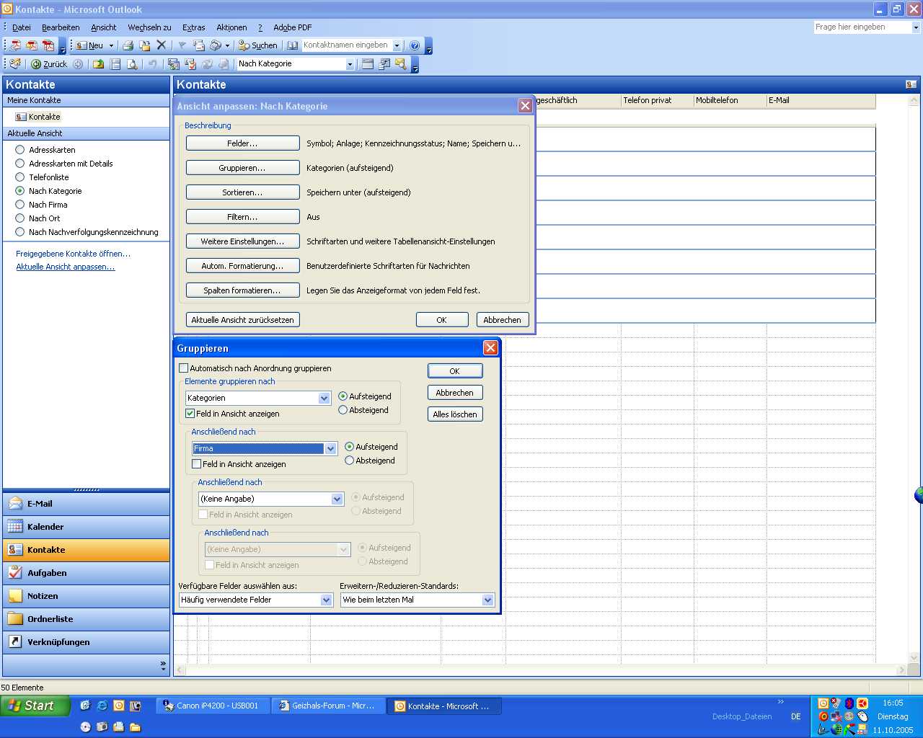Select the orange Kontakte navigation pane button

point(87,550)
